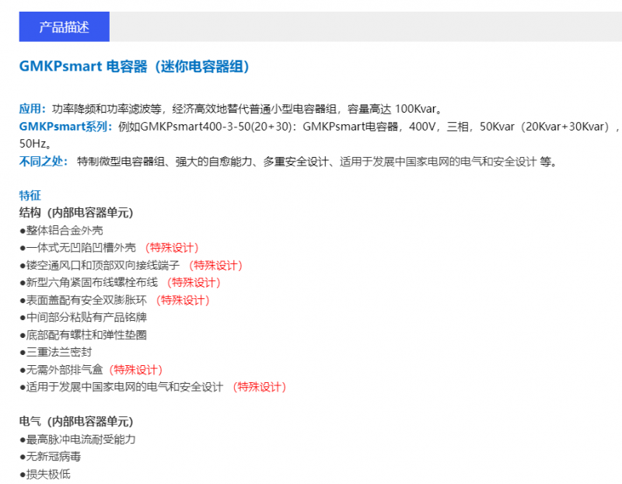Click the bullet 适用于发展中国家电网的电气和安全设计
622x484 pixels.
122,387
